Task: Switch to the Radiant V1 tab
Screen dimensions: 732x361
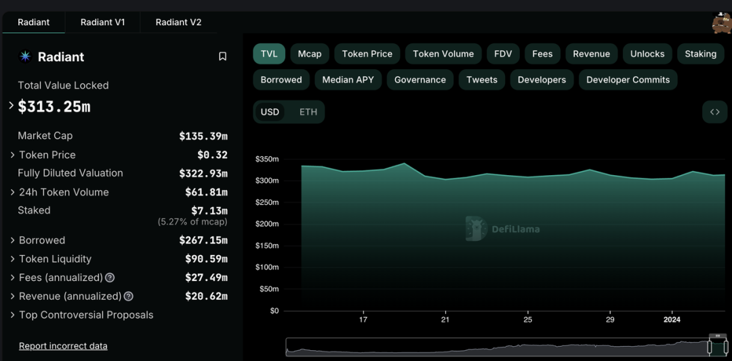Action: 103,22
